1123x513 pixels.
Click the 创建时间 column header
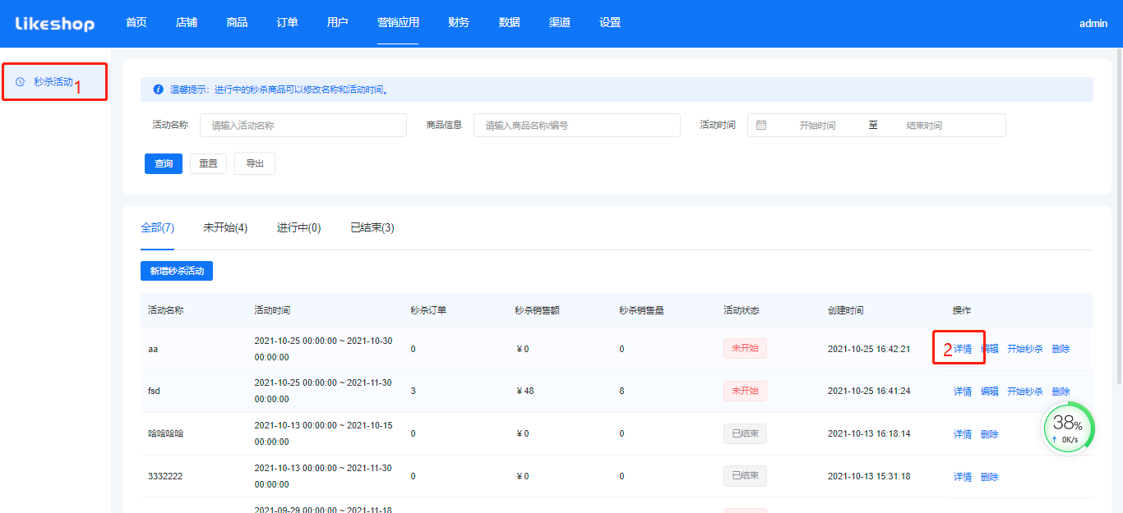click(846, 310)
